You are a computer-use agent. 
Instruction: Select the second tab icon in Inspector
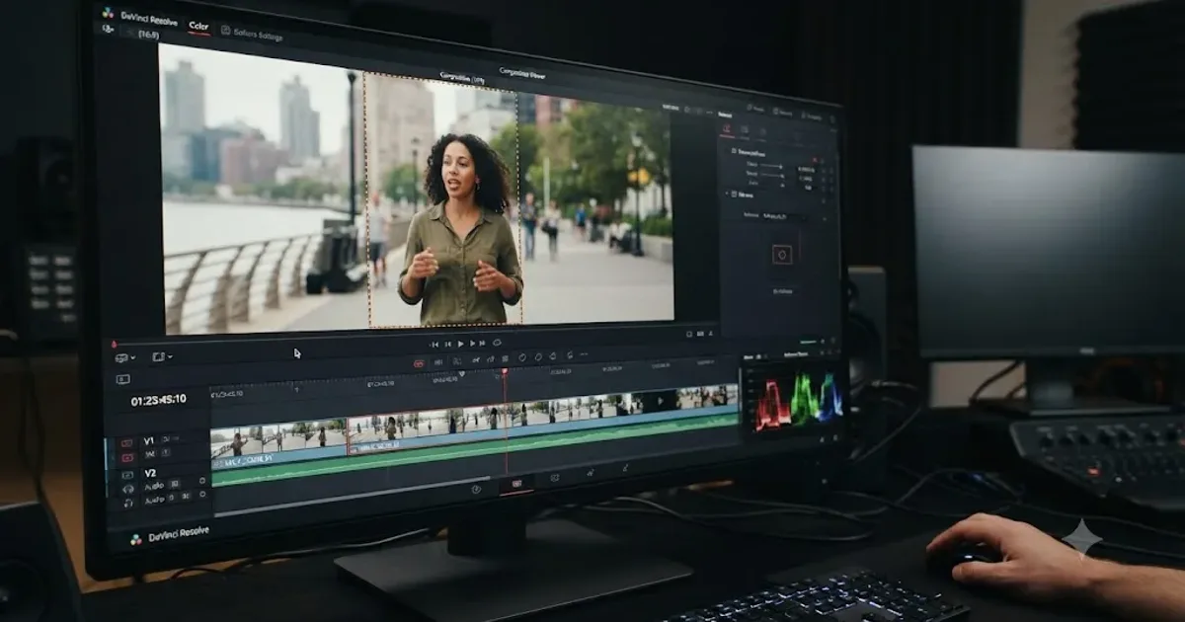tap(744, 130)
